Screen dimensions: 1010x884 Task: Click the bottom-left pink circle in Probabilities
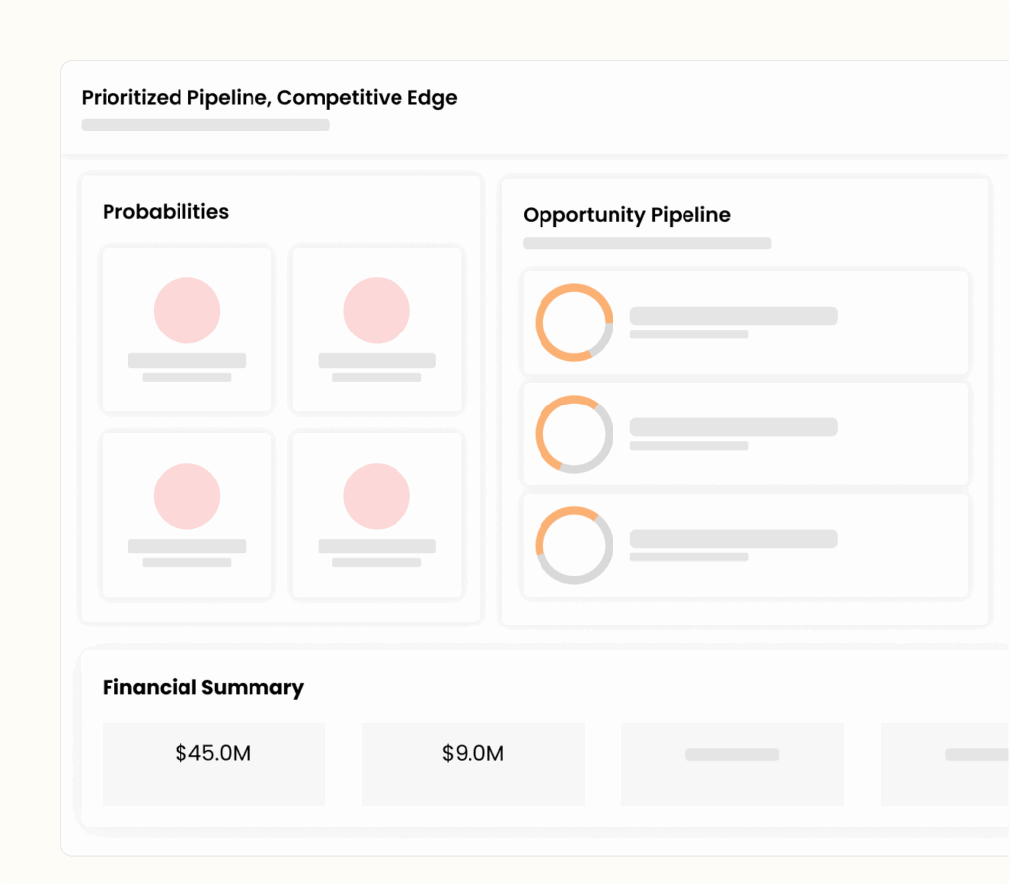point(186,495)
